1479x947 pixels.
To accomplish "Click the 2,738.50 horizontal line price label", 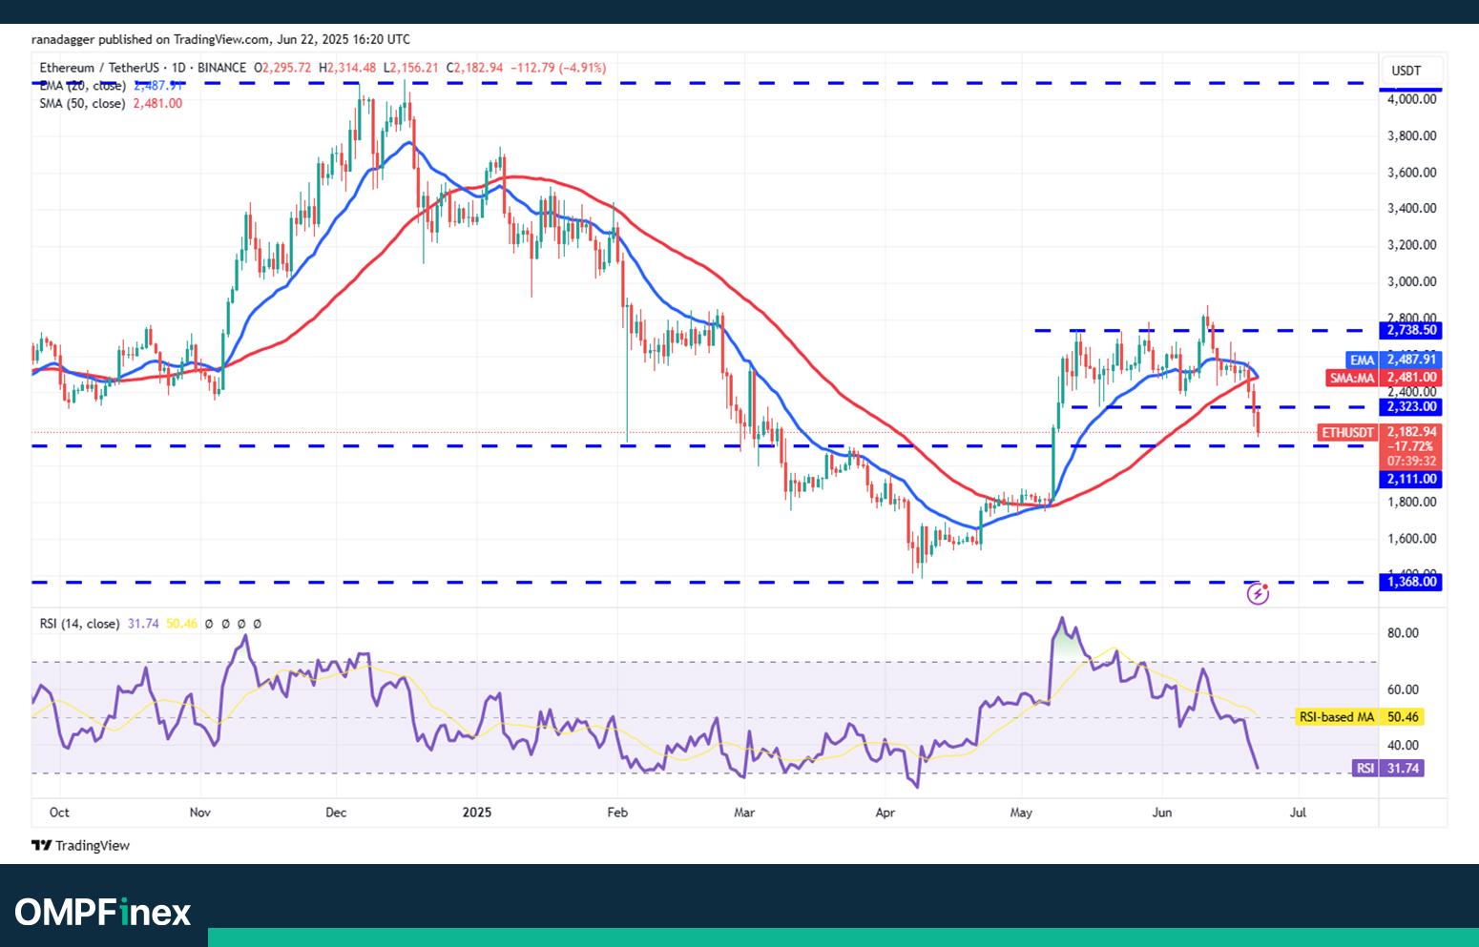I will [x=1411, y=330].
